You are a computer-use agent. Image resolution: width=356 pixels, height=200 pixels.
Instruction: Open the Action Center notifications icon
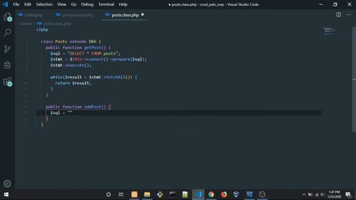[x=348, y=194]
